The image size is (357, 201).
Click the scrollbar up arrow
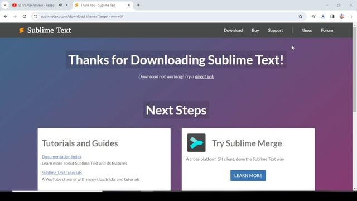pyautogui.click(x=355, y=25)
